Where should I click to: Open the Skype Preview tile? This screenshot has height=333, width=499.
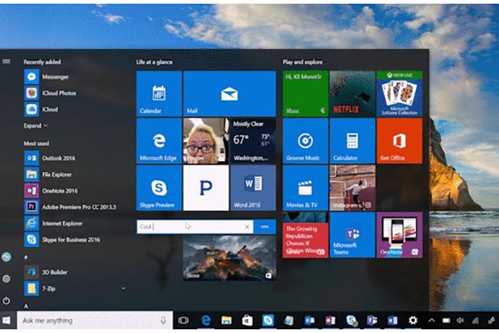[x=159, y=188]
